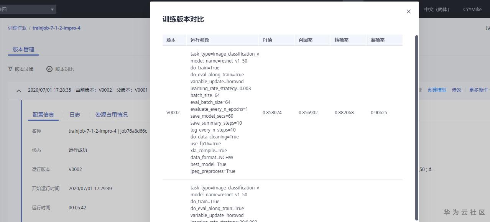Open the 更多操作 dropdown
The width and height of the screenshot is (490, 222).
(479, 90)
